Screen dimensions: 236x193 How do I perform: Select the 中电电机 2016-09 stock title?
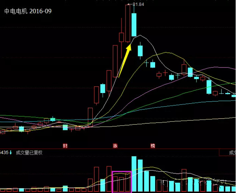point(28,11)
